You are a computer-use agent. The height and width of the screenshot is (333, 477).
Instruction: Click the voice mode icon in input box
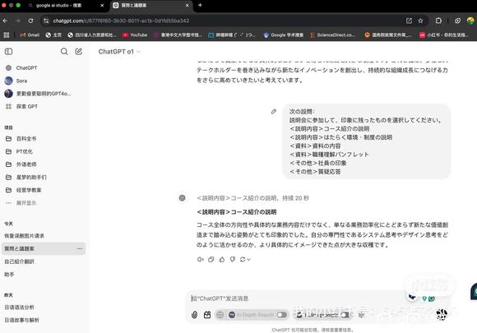(442, 314)
